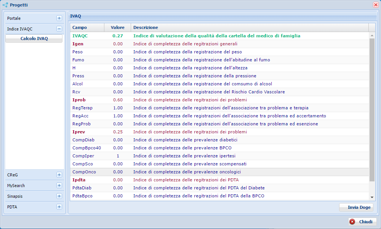Select the Ipdta row
This screenshot has width=381, height=229.
(219, 180)
